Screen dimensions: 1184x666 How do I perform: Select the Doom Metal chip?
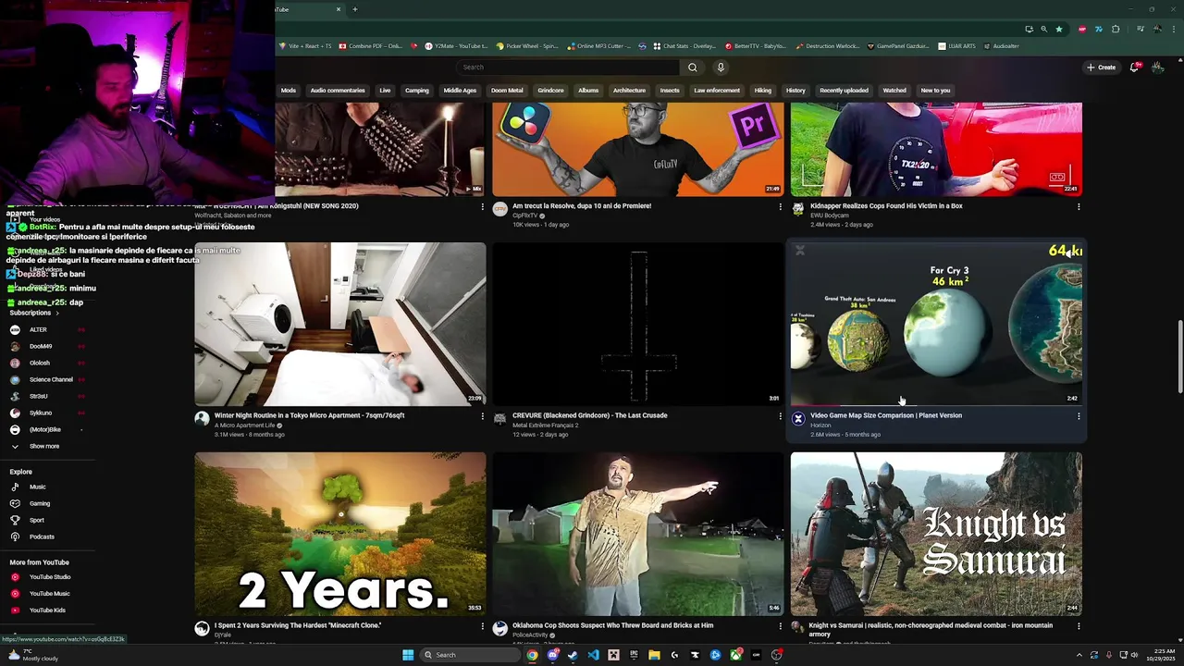coord(507,91)
